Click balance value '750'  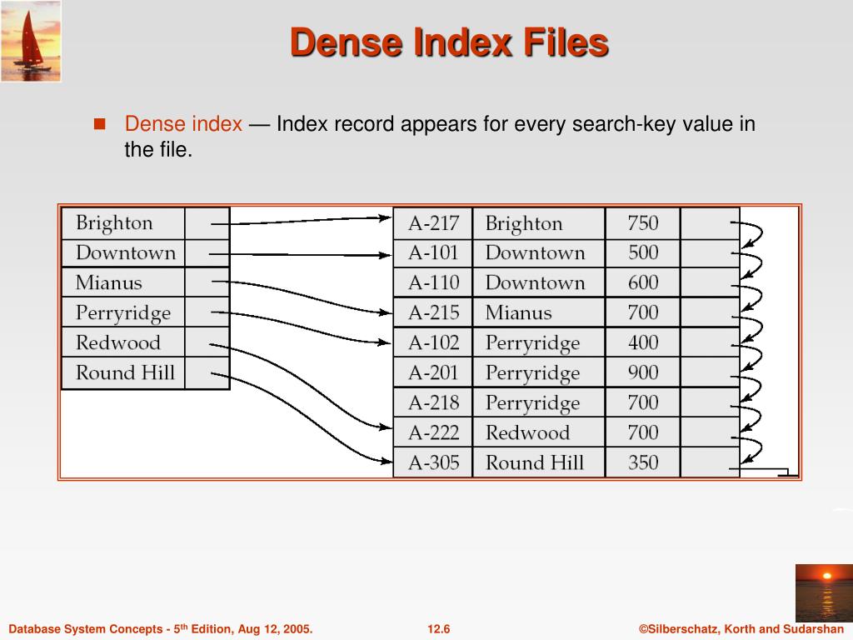(643, 223)
